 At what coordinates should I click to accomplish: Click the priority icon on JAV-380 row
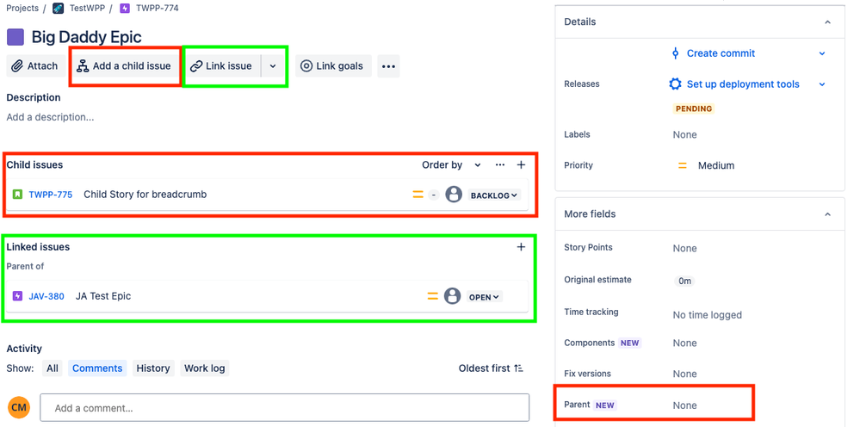tap(433, 296)
